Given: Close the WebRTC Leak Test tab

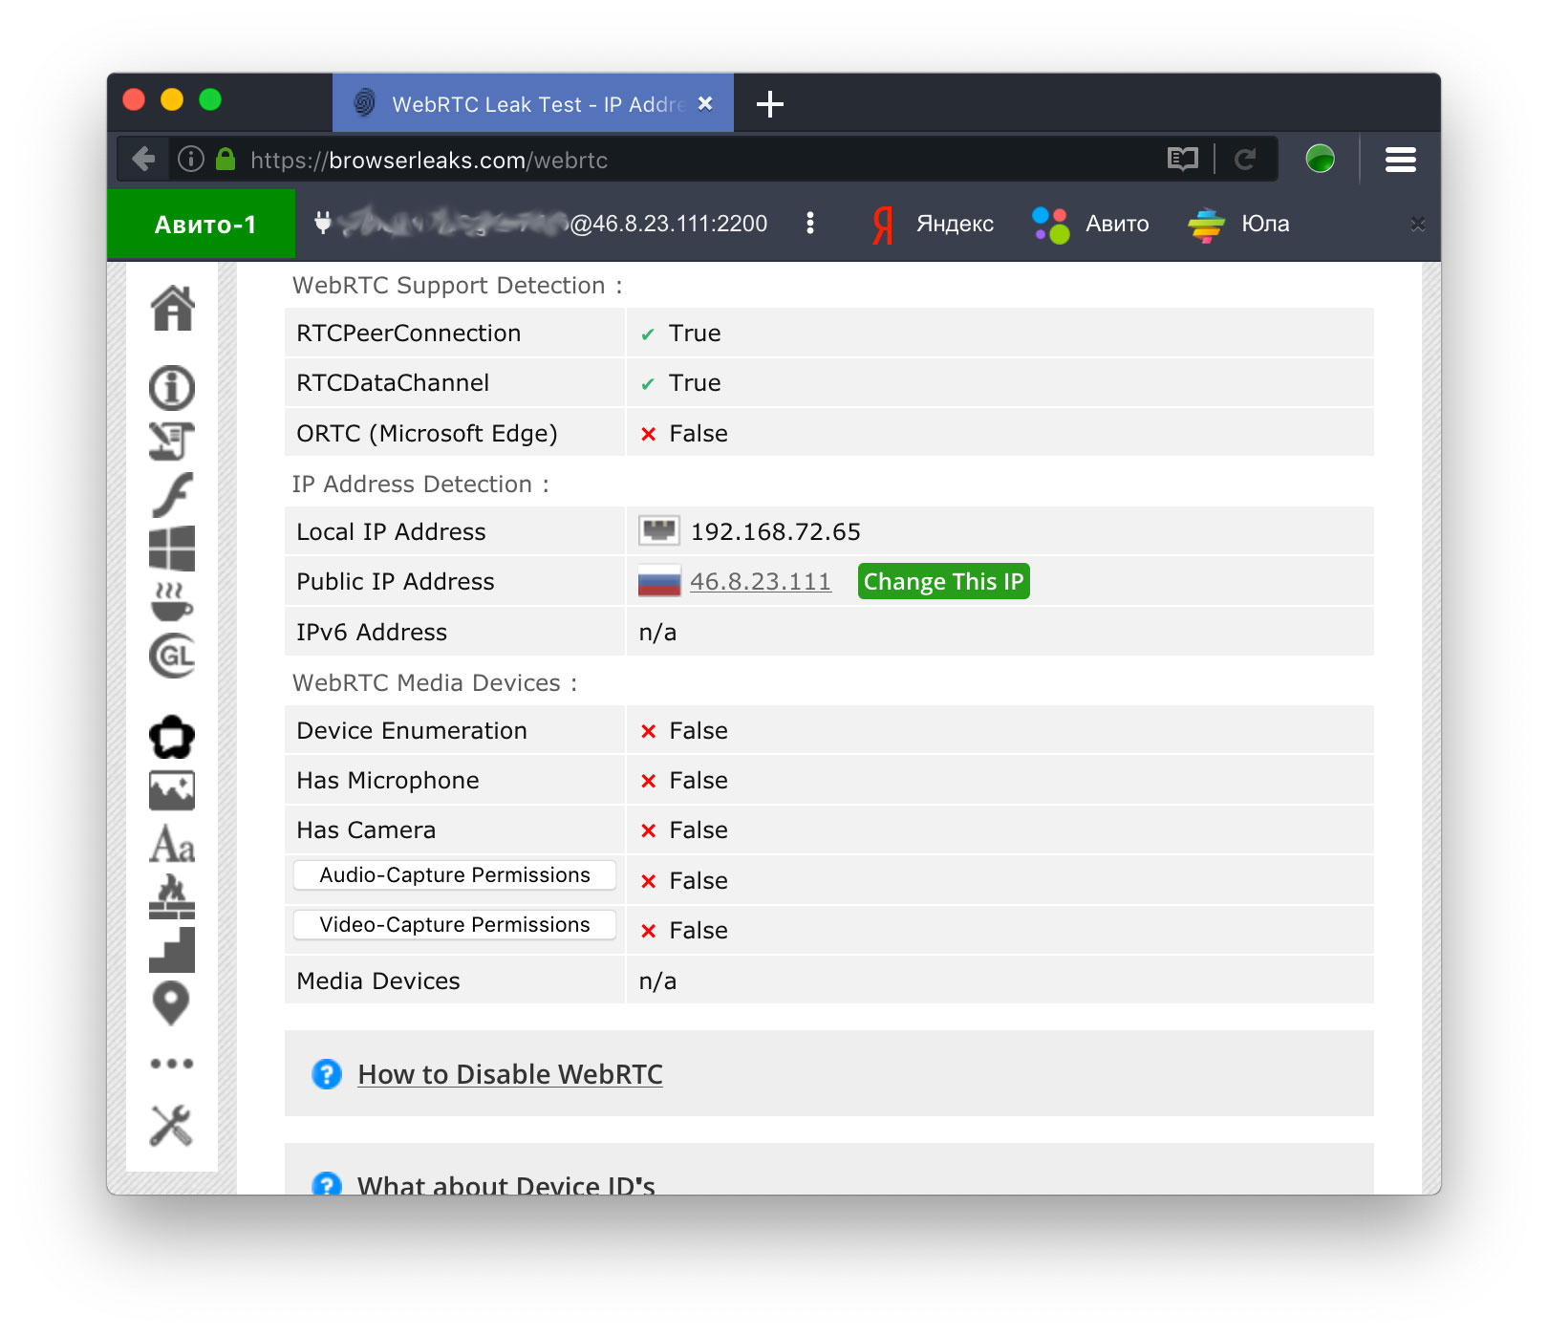Looking at the screenshot, I should [x=705, y=103].
